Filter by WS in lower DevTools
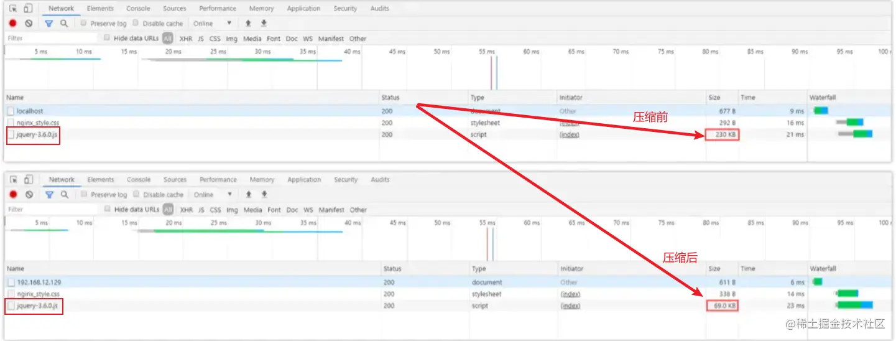The height and width of the screenshot is (341, 896). (x=308, y=210)
